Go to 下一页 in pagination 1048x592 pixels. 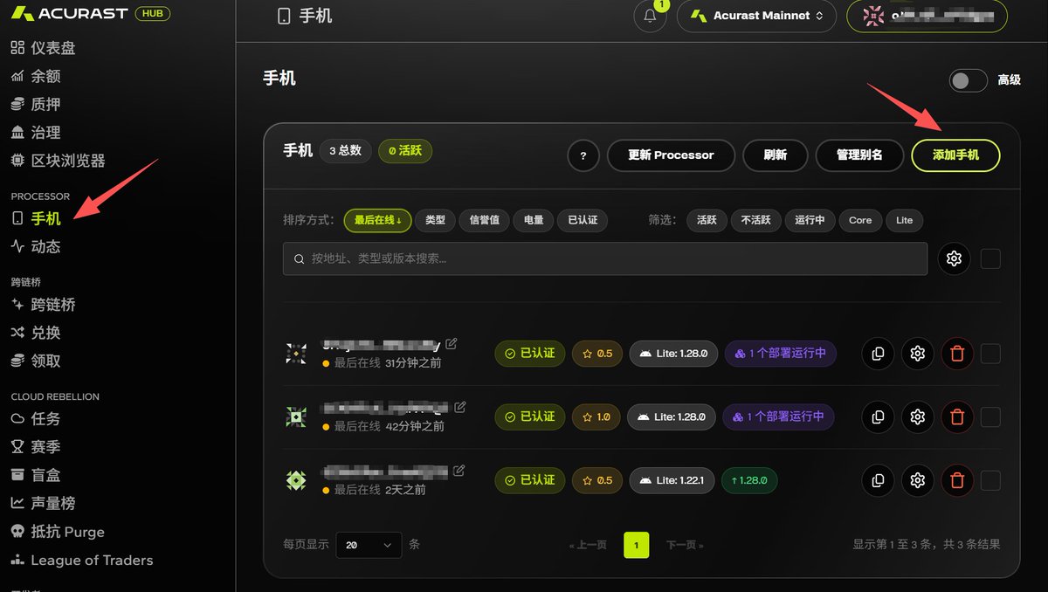[x=685, y=545]
